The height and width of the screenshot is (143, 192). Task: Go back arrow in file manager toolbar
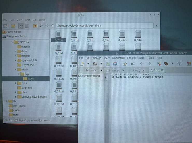pos(41,26)
